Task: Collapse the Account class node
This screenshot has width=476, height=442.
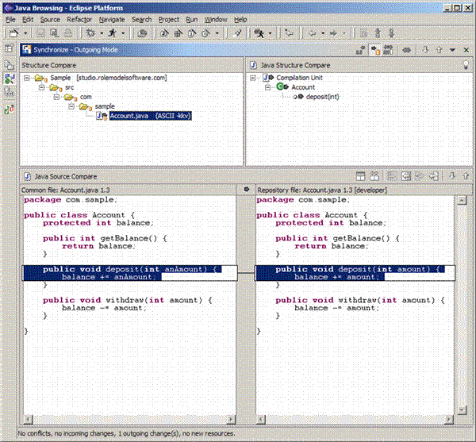Action: (x=267, y=87)
